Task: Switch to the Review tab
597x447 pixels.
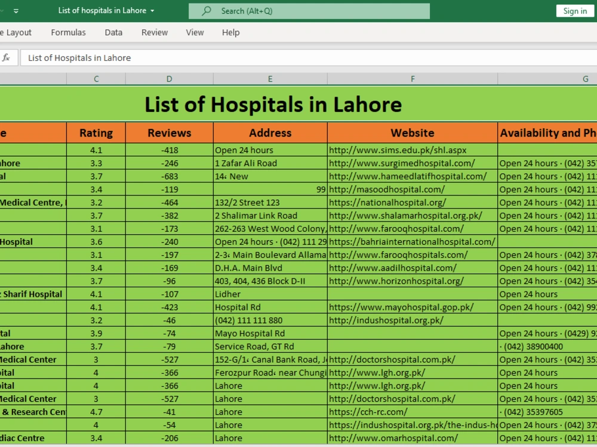Action: (155, 32)
